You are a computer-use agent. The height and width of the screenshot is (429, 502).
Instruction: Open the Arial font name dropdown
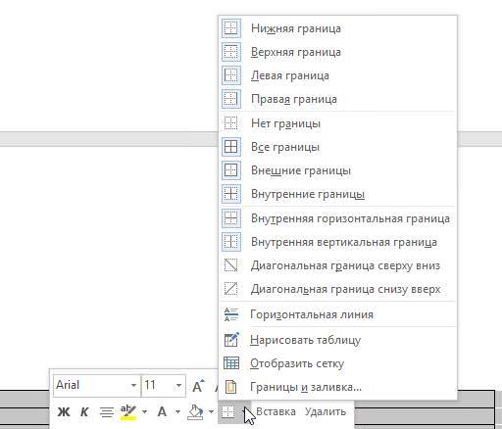[x=133, y=385]
